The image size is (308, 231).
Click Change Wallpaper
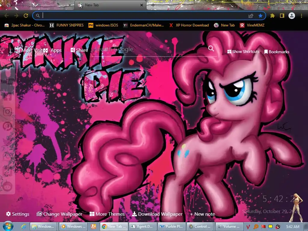[x=59, y=214]
